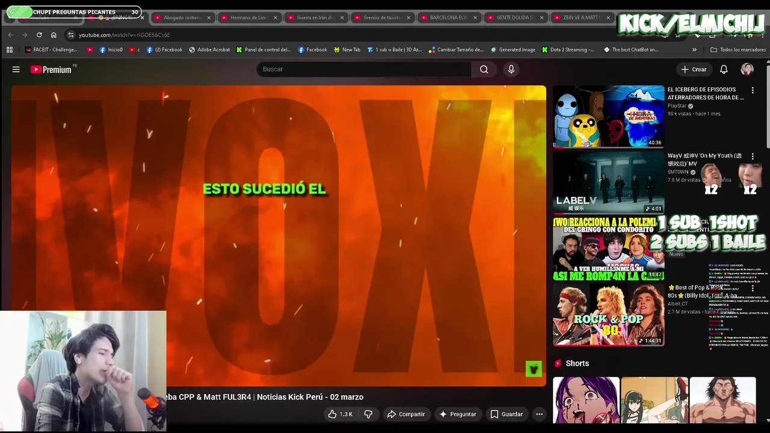Open Panel de control Kick bookmark

pyautogui.click(x=263, y=50)
